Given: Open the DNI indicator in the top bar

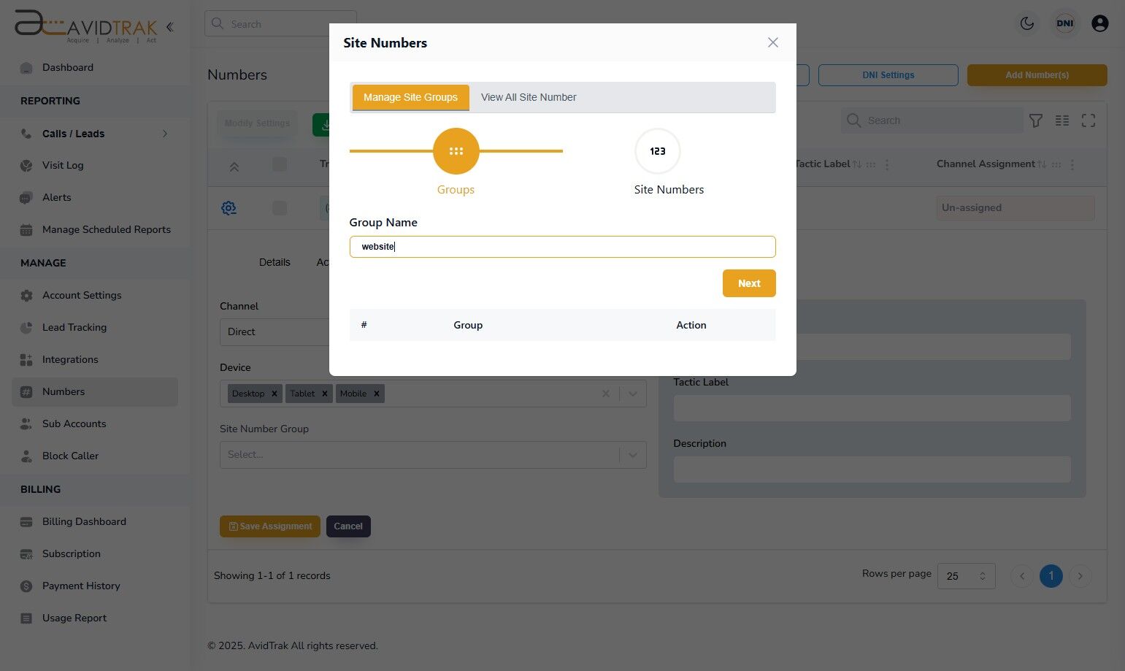Looking at the screenshot, I should coord(1065,23).
